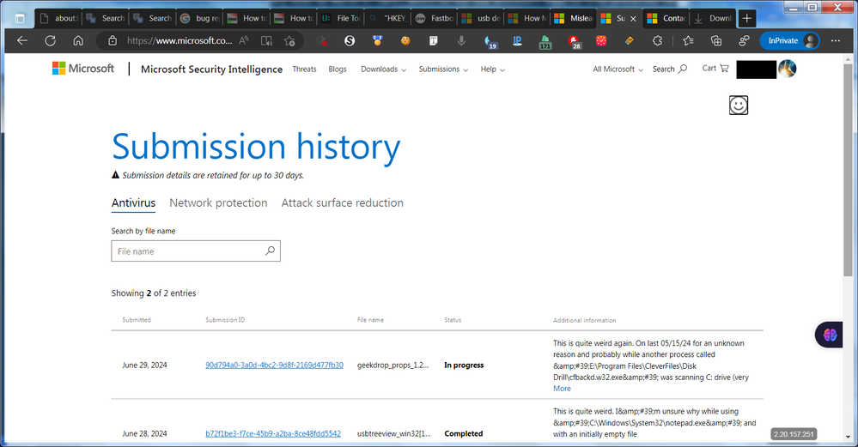
Task: Select the Antivirus tab
Action: click(x=133, y=202)
